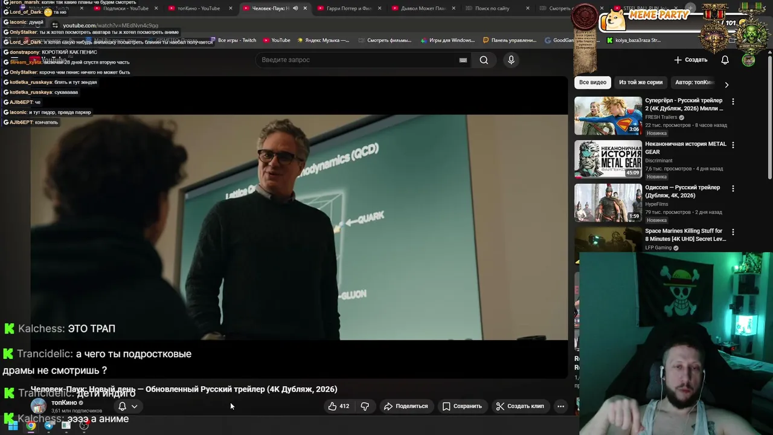The image size is (773, 435).
Task: Open options menu for Одиссея video
Action: 733,188
